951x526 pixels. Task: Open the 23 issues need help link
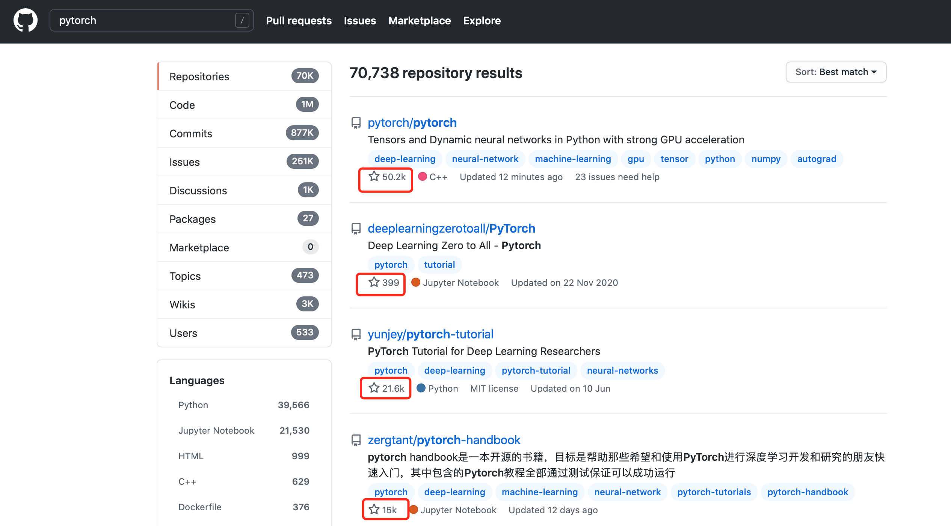pos(617,177)
